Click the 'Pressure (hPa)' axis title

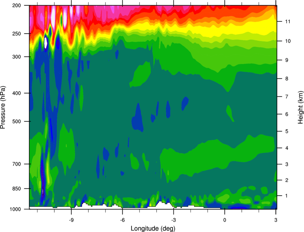point(3,107)
